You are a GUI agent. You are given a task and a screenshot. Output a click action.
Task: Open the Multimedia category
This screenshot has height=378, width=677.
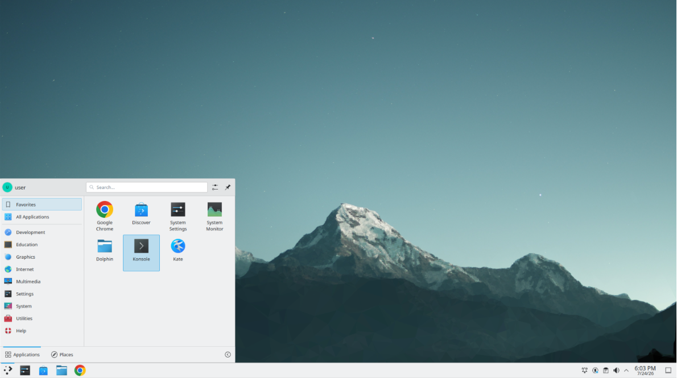point(42,282)
